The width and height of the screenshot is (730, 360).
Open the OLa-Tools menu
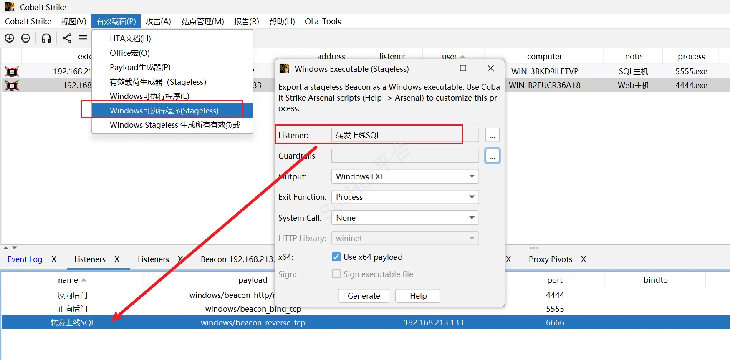[x=323, y=21]
